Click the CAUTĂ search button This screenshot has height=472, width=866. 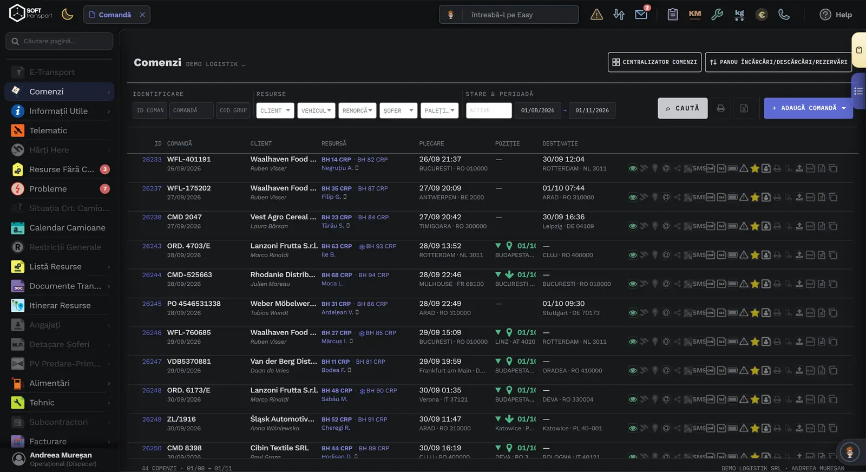click(x=683, y=108)
